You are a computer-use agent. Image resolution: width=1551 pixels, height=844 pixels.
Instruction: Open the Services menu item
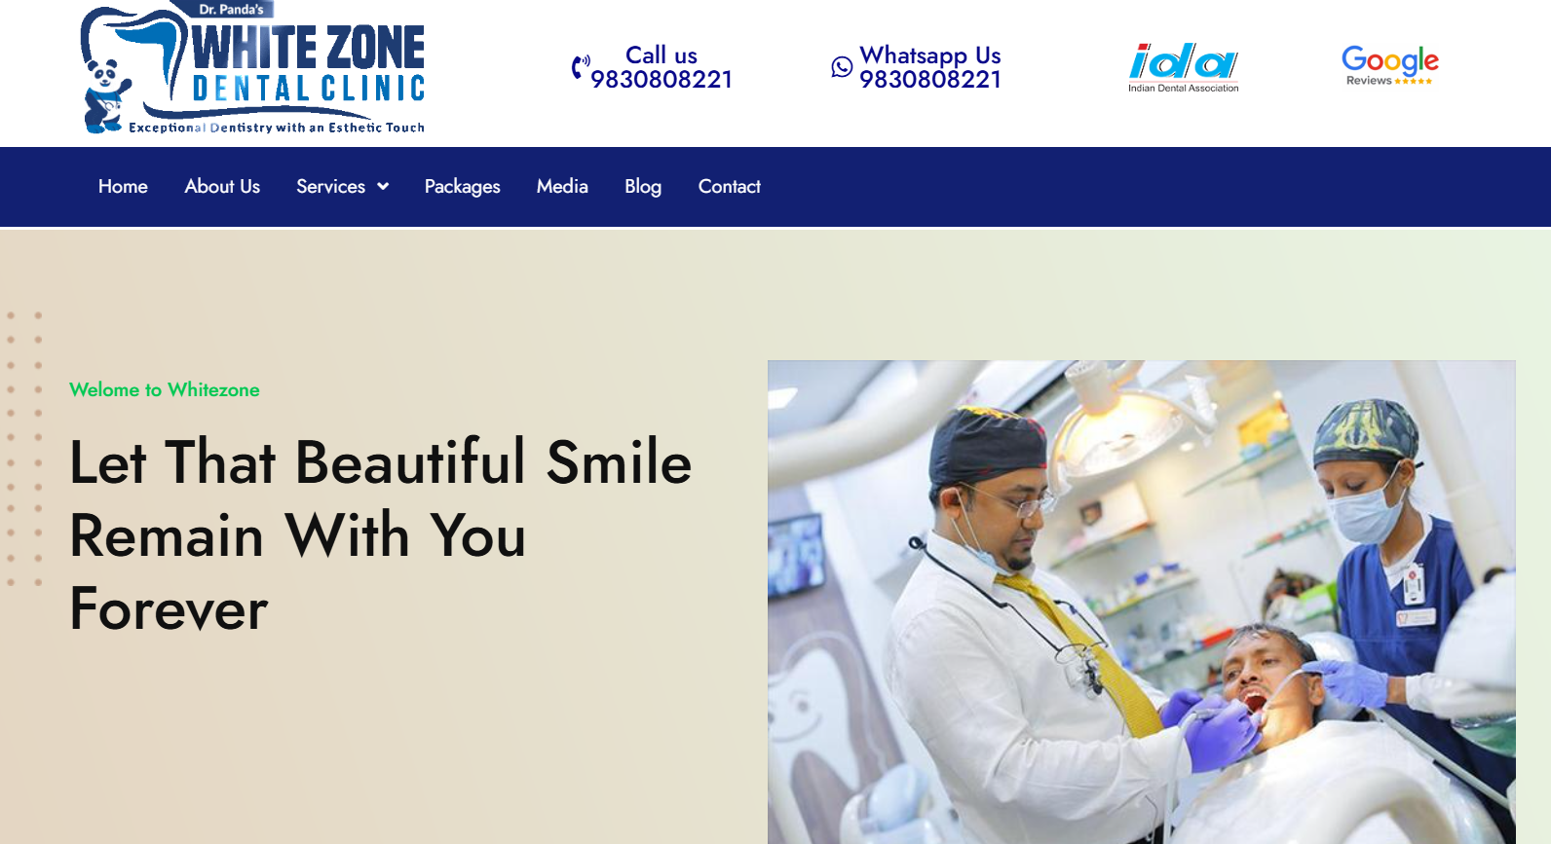tap(331, 187)
